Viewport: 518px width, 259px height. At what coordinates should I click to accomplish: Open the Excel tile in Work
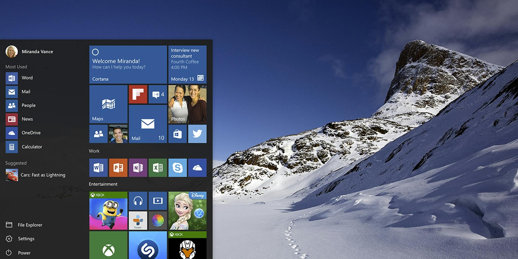click(x=158, y=168)
